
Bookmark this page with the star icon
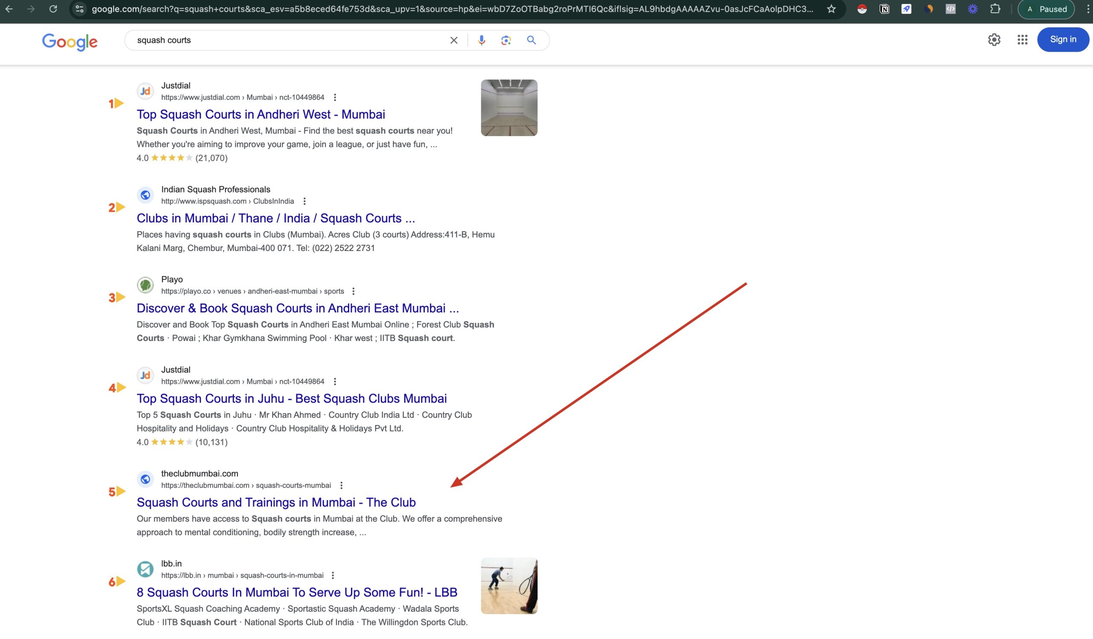coord(831,9)
